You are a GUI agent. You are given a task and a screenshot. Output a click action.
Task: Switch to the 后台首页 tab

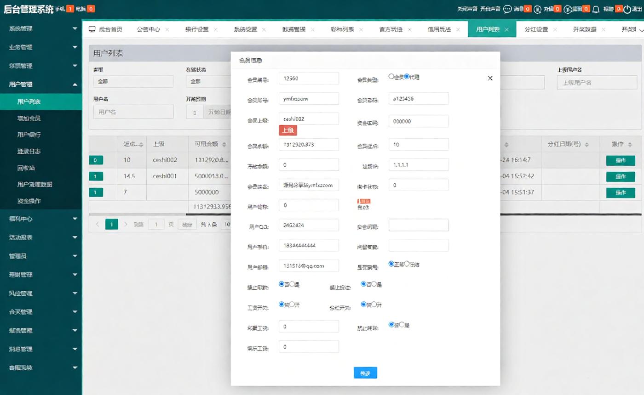pos(106,29)
